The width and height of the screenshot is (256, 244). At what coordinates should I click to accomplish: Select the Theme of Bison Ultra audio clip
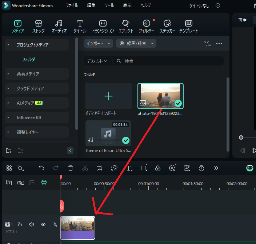108,133
